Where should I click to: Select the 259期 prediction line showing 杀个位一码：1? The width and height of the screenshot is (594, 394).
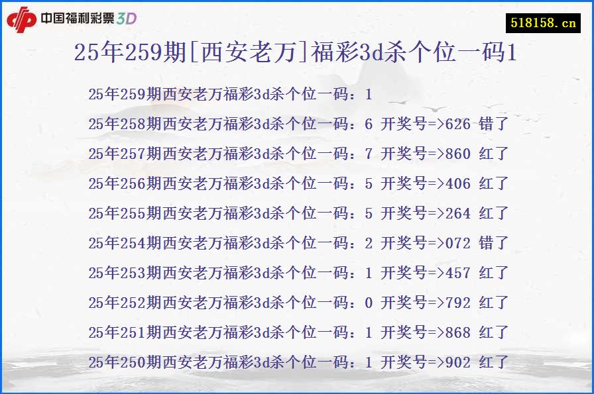[x=231, y=94]
